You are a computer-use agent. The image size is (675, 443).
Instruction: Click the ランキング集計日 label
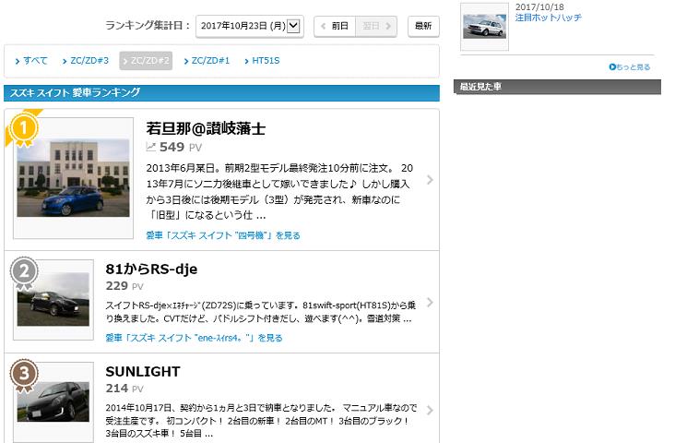pyautogui.click(x=148, y=26)
